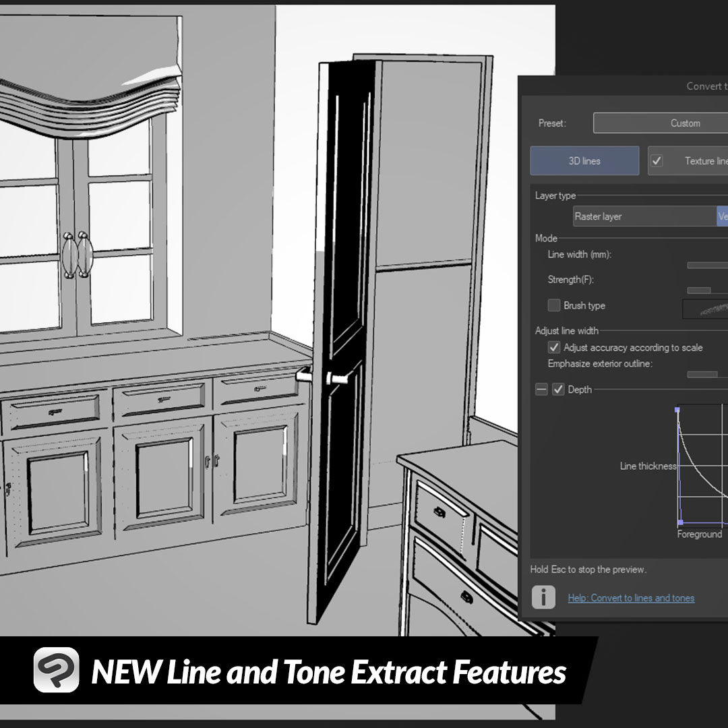Click inside the Line thickness depth graph
Image resolution: width=728 pixels, height=728 pixels.
coord(704,465)
